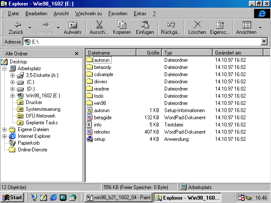Click the Vorwärts forward arrow

pos(44,27)
